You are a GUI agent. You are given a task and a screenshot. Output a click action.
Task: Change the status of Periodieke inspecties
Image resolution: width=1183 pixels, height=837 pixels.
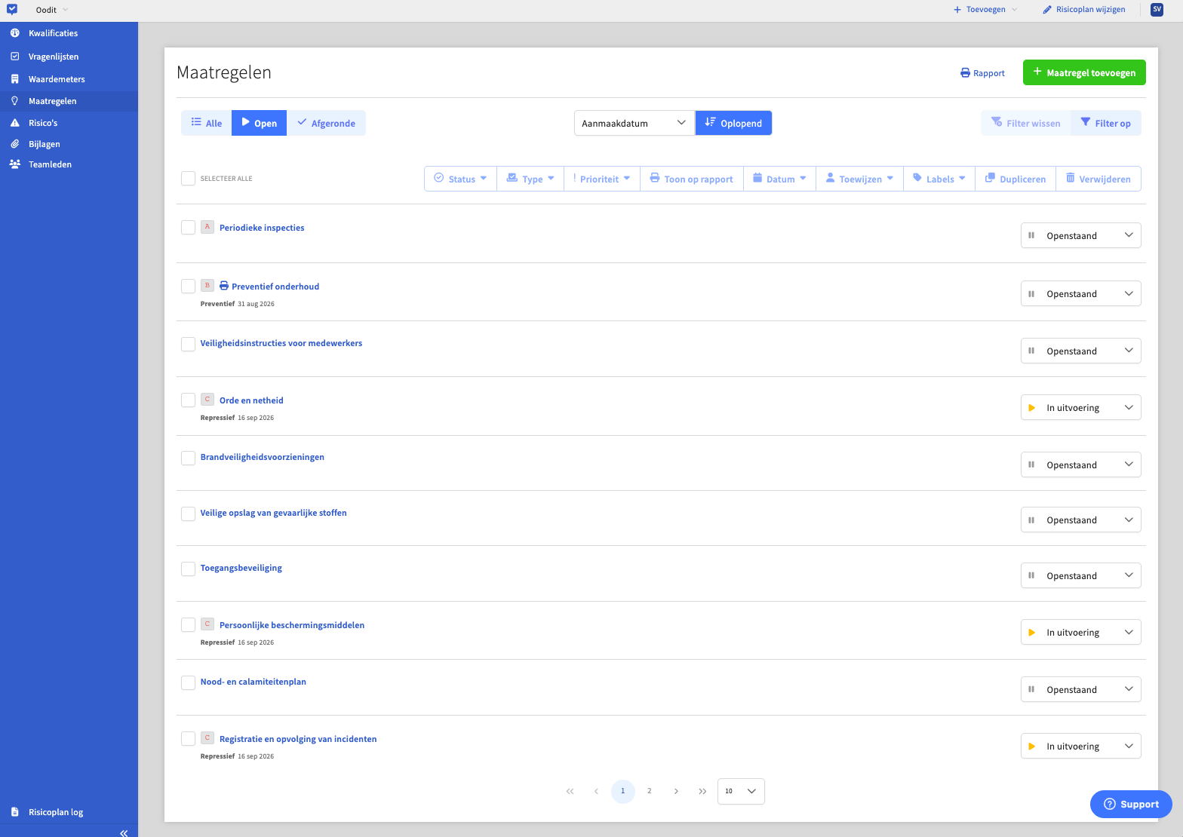click(1080, 235)
